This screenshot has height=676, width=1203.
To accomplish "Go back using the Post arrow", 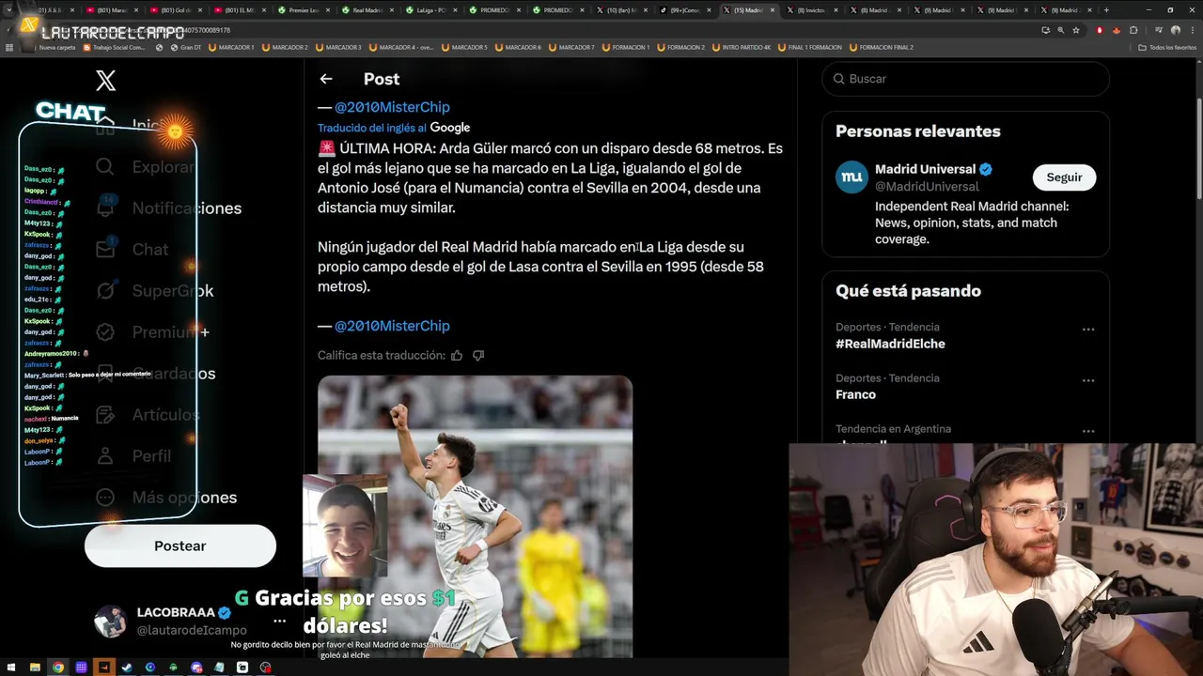I will 326,79.
